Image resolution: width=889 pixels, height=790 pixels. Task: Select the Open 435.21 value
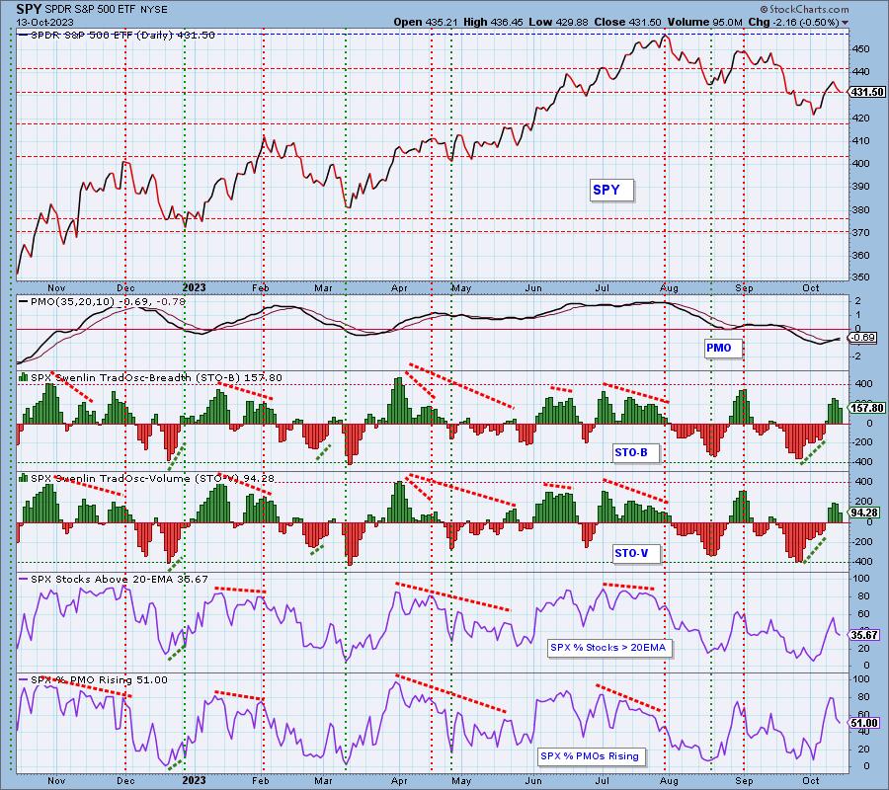coord(426,22)
